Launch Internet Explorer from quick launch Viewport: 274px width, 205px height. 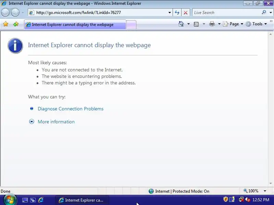(x=41, y=200)
